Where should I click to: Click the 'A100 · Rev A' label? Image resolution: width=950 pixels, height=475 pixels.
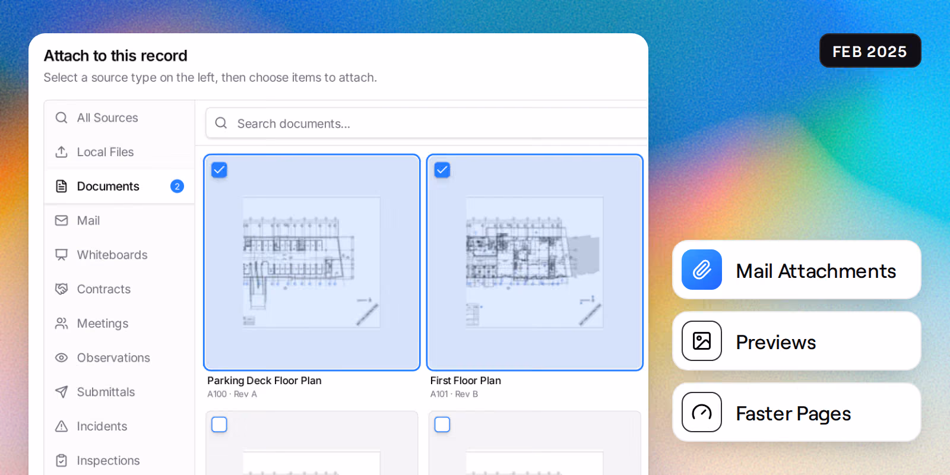[x=232, y=394]
